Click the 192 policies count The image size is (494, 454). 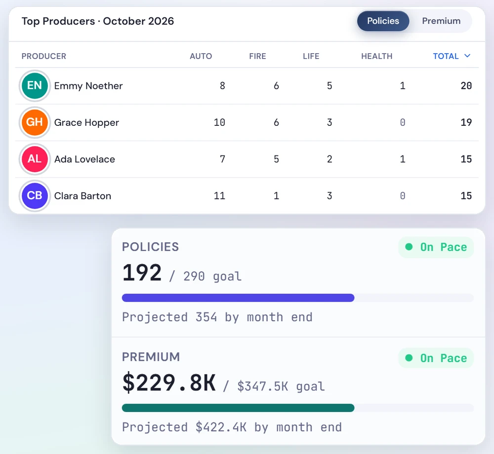click(142, 272)
